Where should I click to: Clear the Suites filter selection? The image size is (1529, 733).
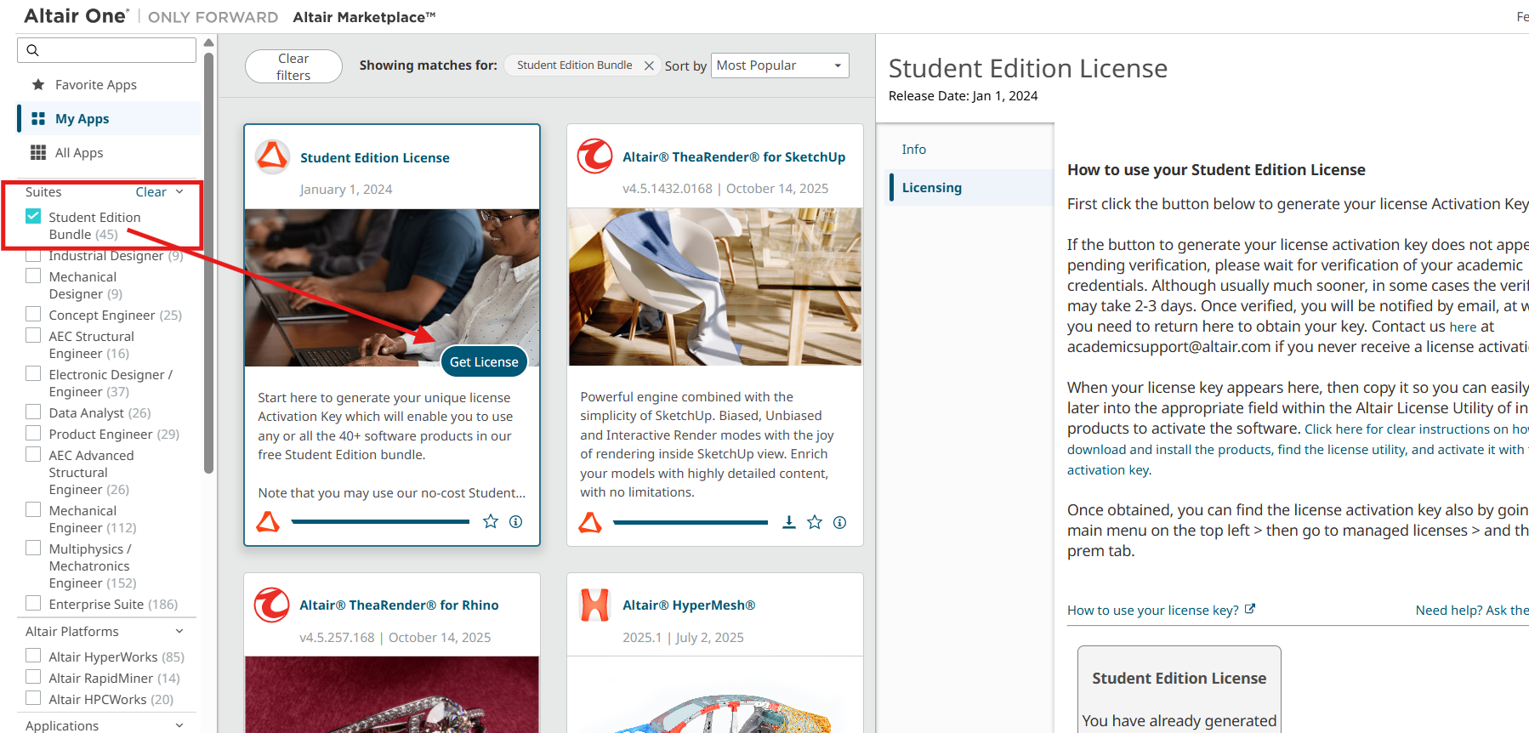151,192
